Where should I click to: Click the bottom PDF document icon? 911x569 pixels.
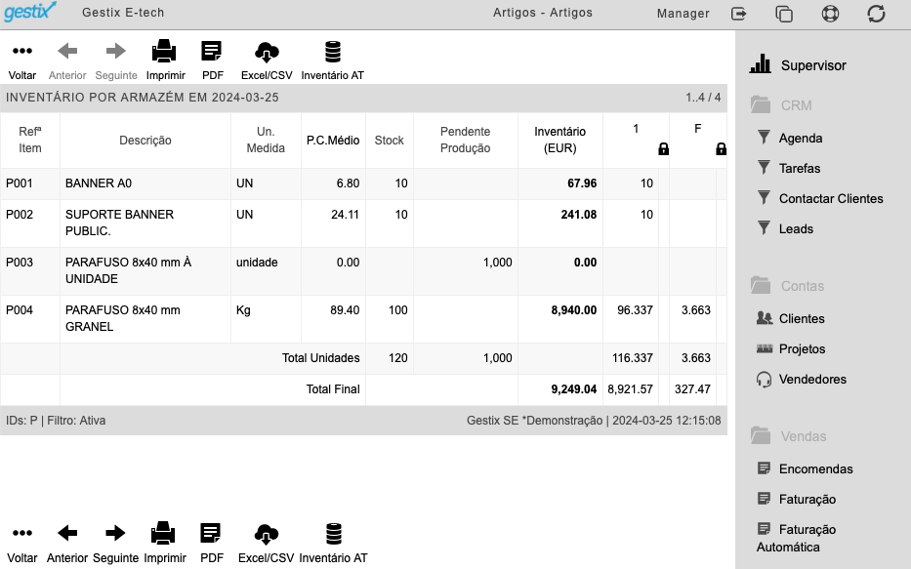(211, 533)
